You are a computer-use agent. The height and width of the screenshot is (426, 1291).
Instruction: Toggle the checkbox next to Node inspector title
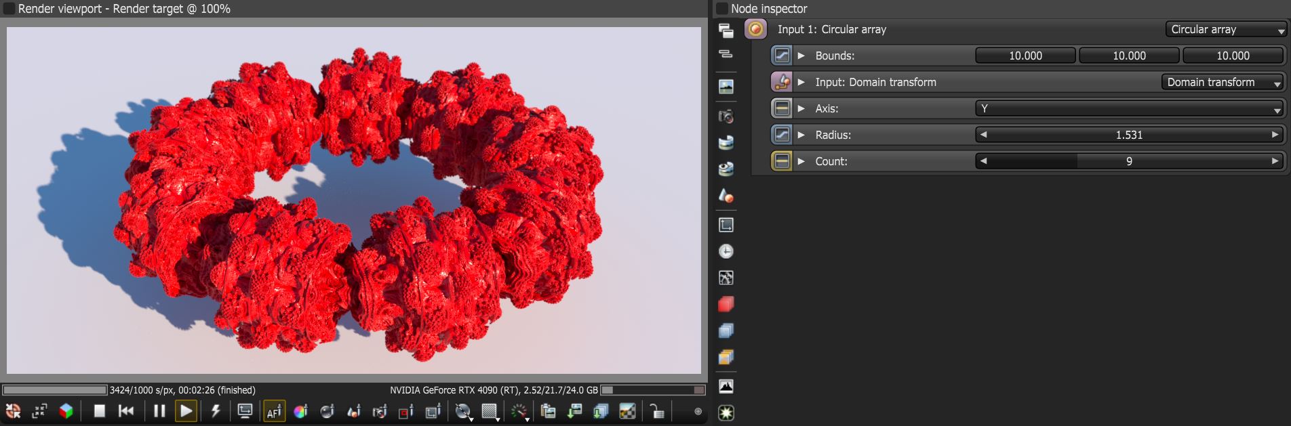click(722, 8)
